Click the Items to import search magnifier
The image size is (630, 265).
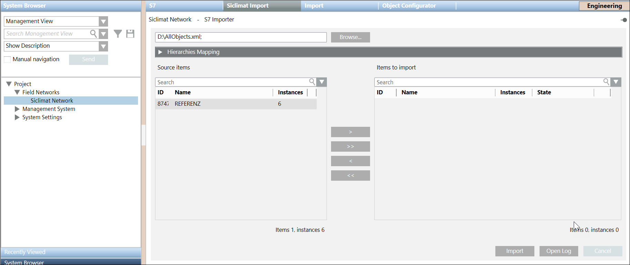[x=606, y=82]
